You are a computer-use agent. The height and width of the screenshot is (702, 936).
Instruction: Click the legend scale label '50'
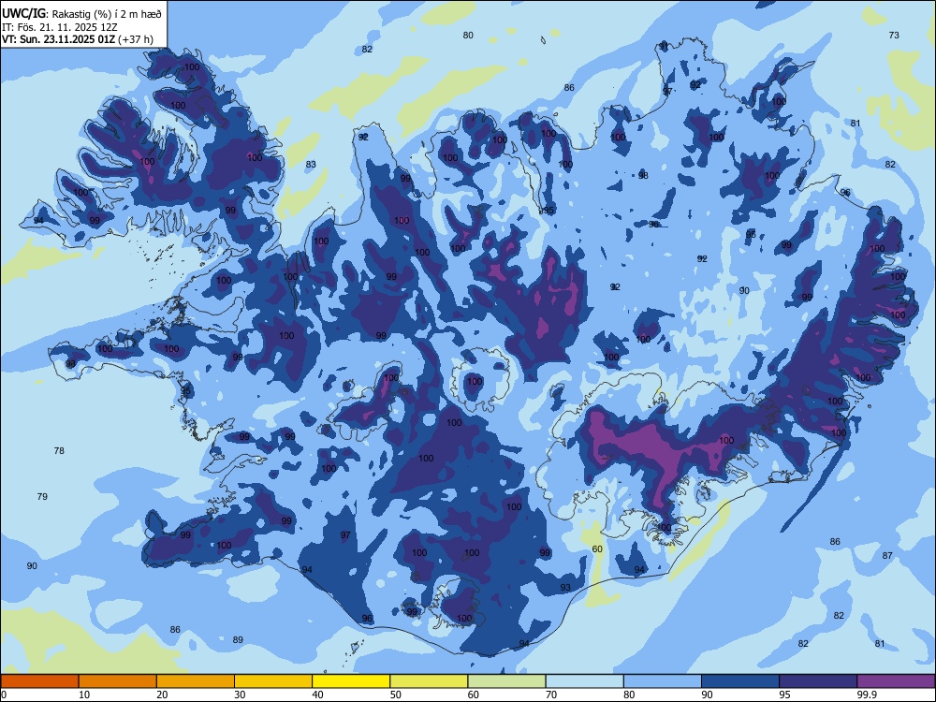(x=396, y=695)
